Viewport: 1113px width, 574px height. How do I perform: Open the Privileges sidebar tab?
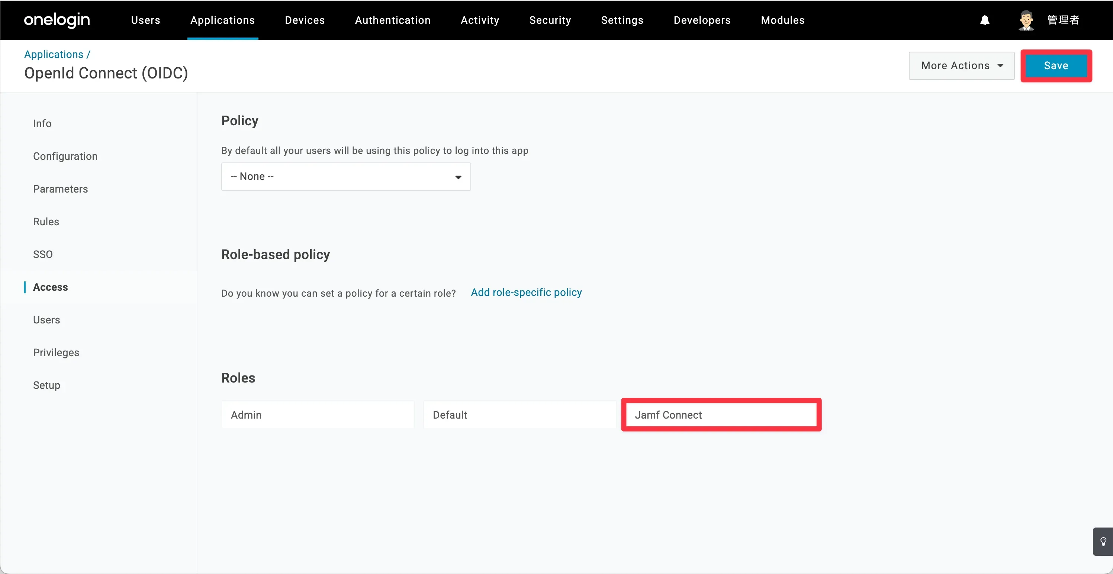56,352
